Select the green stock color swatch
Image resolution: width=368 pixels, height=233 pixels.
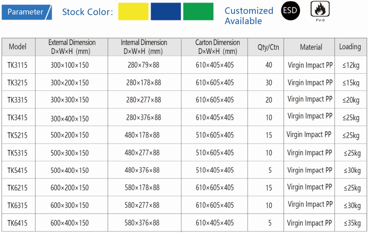[198, 11]
